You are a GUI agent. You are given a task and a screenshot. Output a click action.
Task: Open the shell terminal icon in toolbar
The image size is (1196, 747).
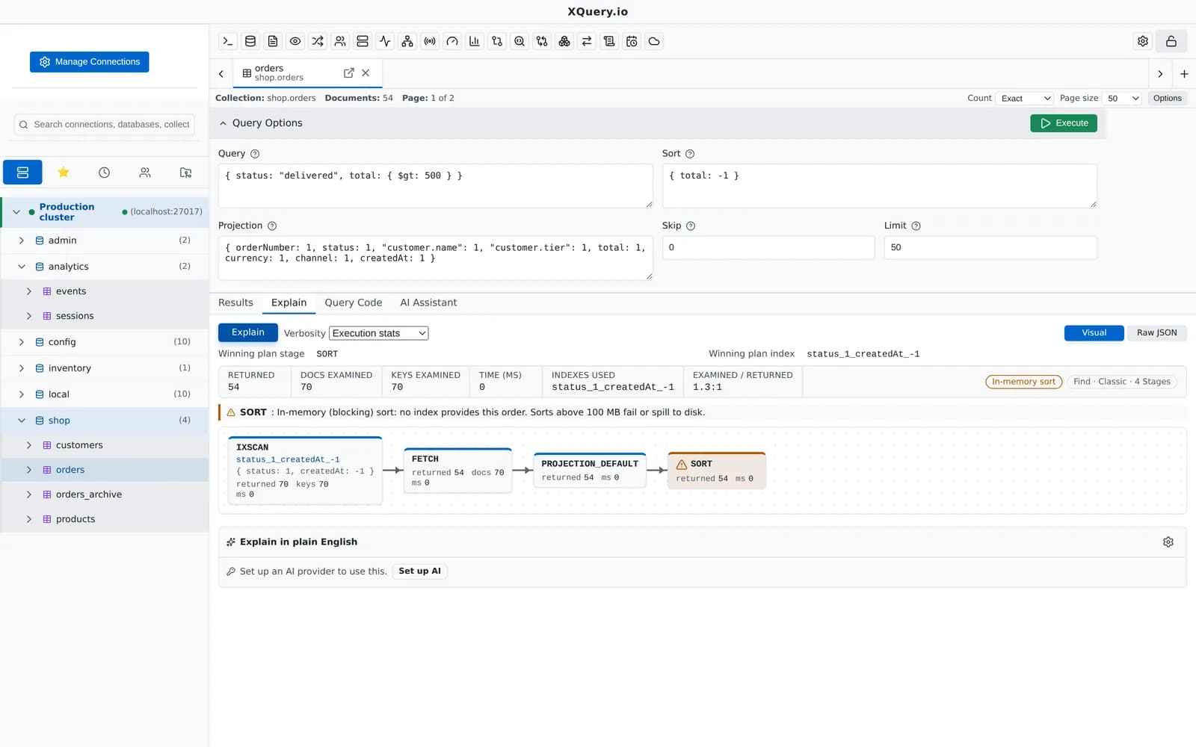point(228,41)
